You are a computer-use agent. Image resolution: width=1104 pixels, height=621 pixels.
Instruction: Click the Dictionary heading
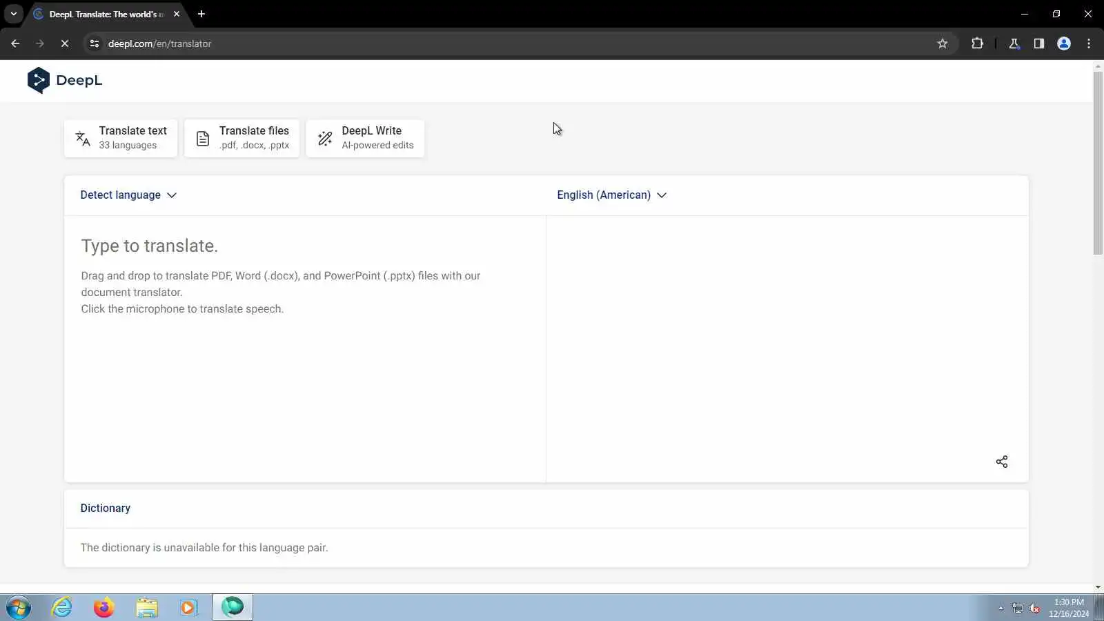(106, 508)
